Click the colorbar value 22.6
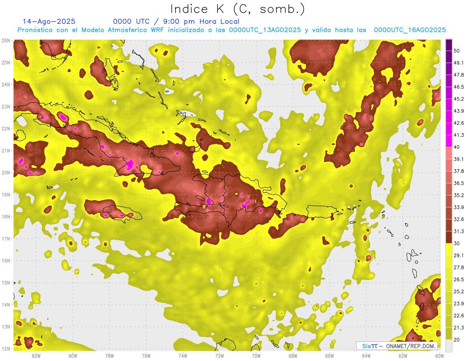This screenshot has height=361, width=467. [x=459, y=316]
